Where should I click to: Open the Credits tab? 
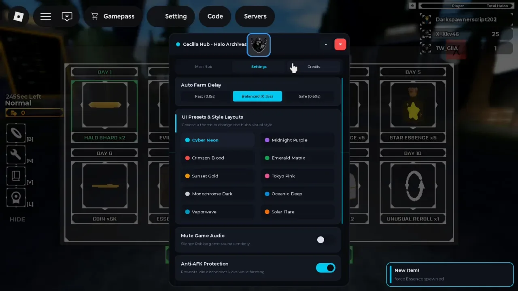coord(314,67)
